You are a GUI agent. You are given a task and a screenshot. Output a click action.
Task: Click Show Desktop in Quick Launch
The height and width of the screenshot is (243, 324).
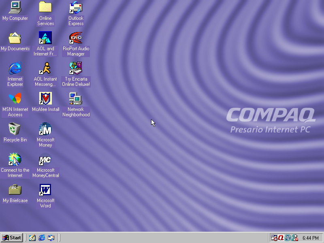pyautogui.click(x=32, y=238)
